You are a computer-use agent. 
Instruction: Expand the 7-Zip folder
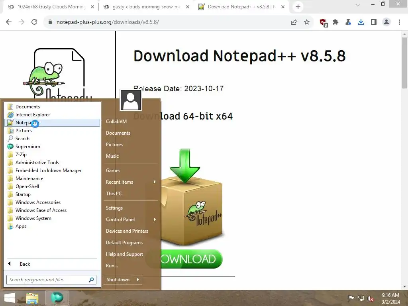pos(52,155)
